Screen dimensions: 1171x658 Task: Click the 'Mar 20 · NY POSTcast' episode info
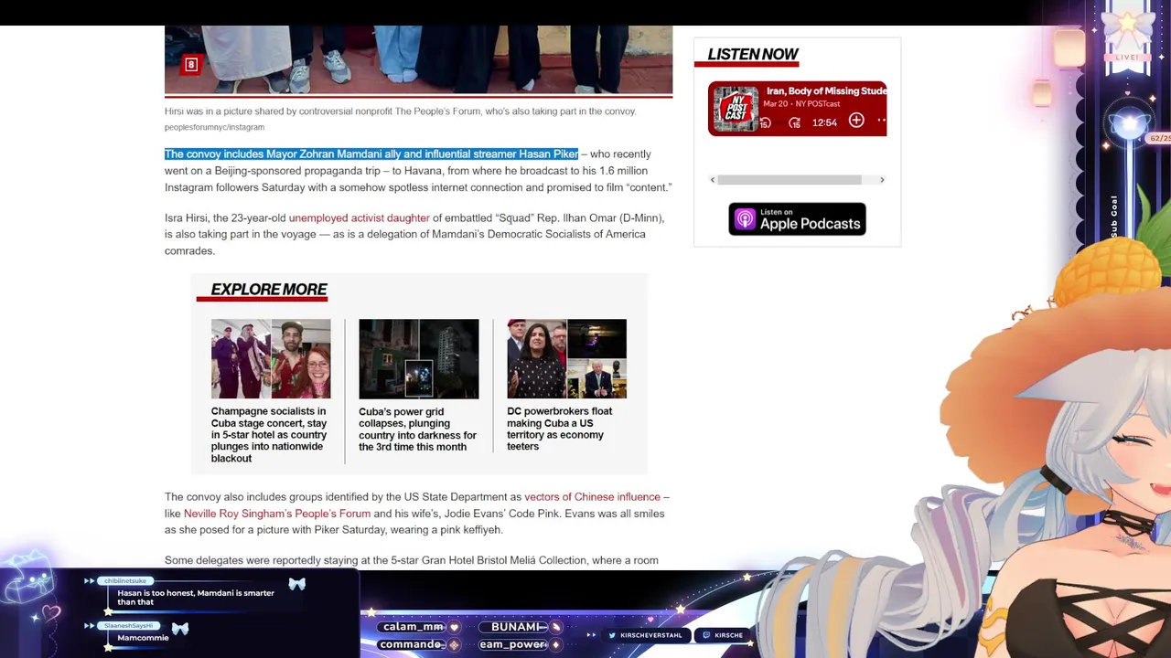tap(801, 104)
